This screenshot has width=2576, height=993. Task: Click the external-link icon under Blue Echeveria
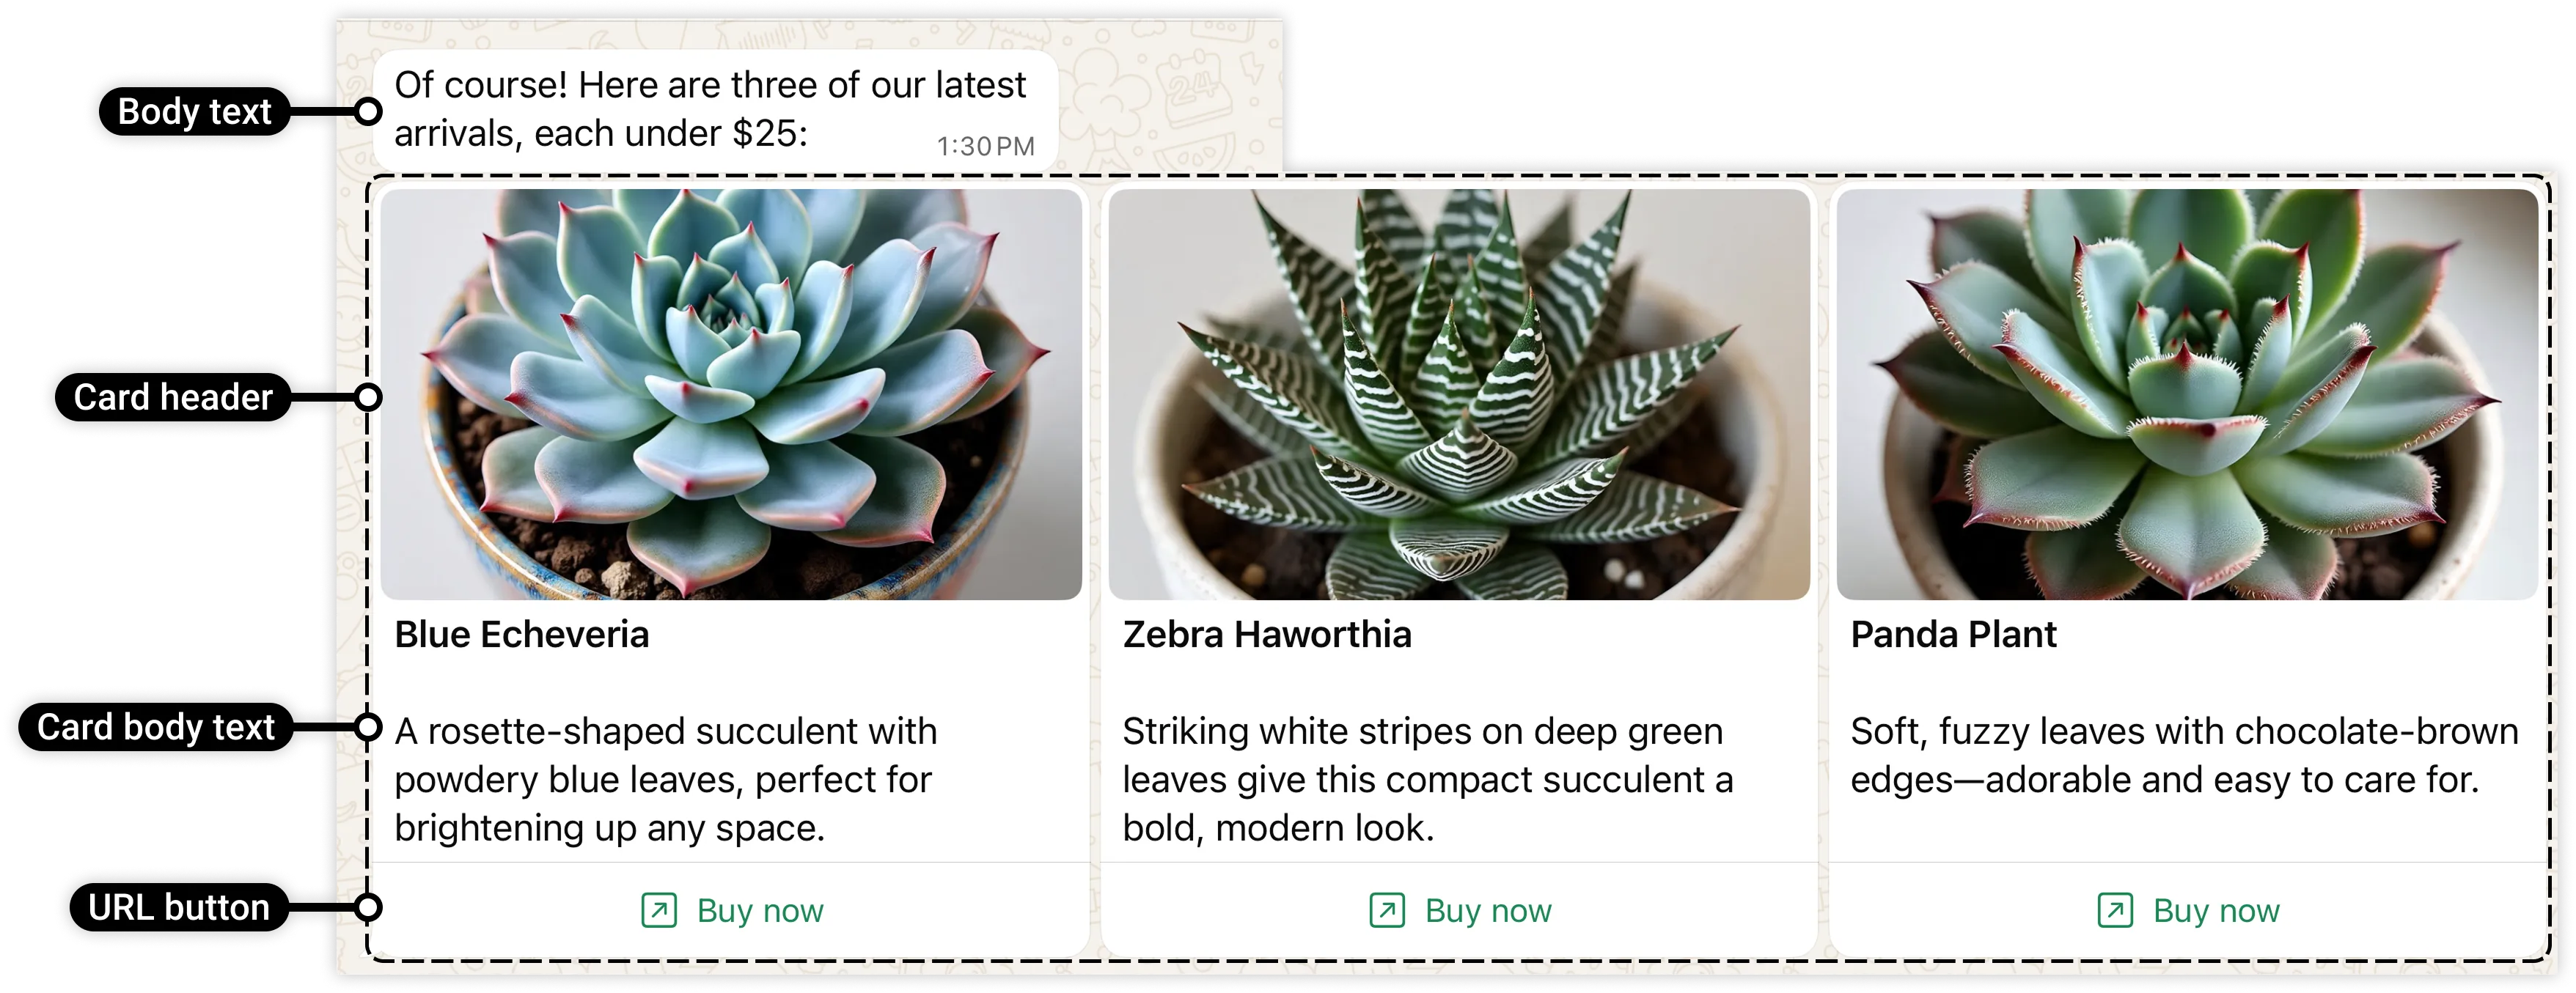[659, 910]
